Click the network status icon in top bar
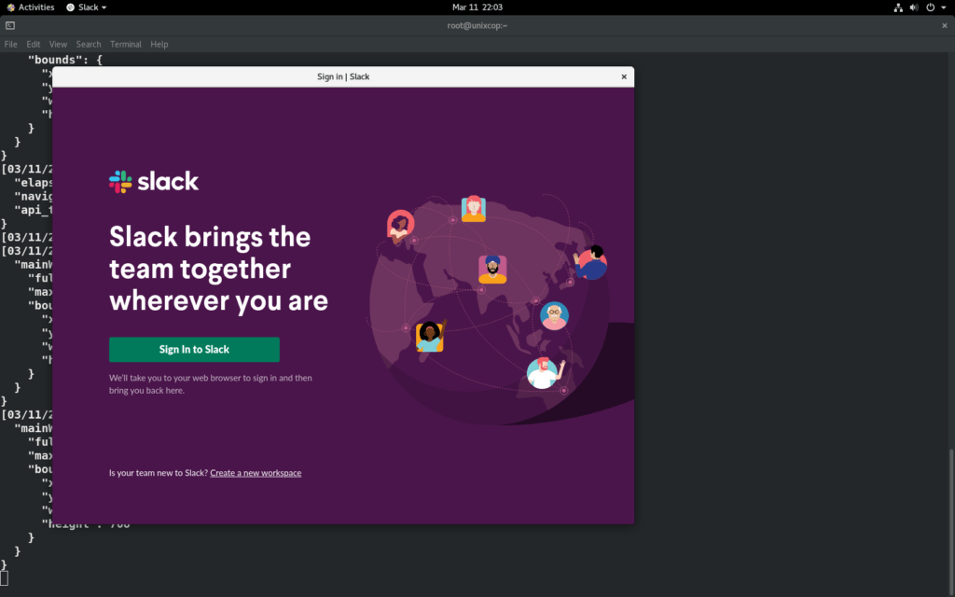Viewport: 955px width, 597px height. 898,7
